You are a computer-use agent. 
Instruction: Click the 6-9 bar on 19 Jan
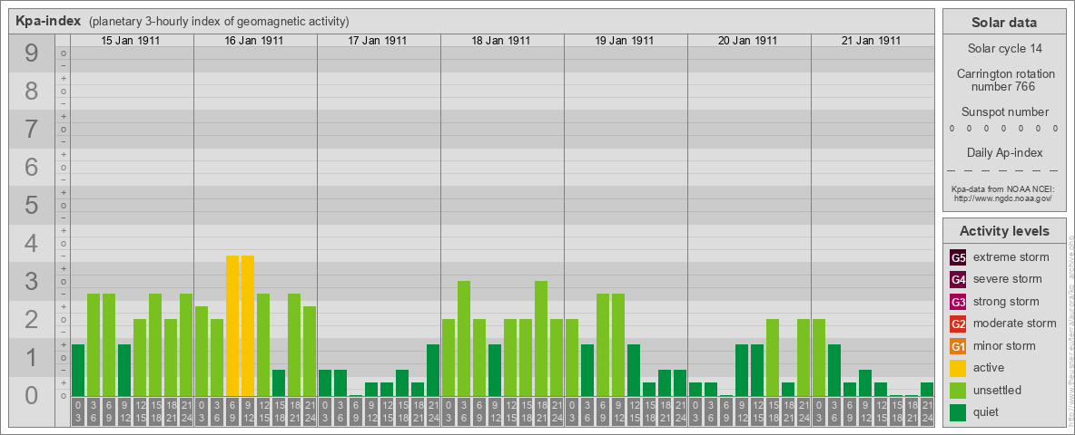click(603, 344)
